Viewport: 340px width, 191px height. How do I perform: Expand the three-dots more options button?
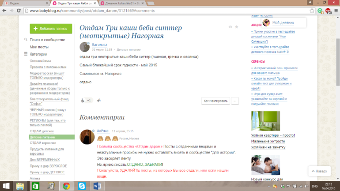(x=235, y=101)
